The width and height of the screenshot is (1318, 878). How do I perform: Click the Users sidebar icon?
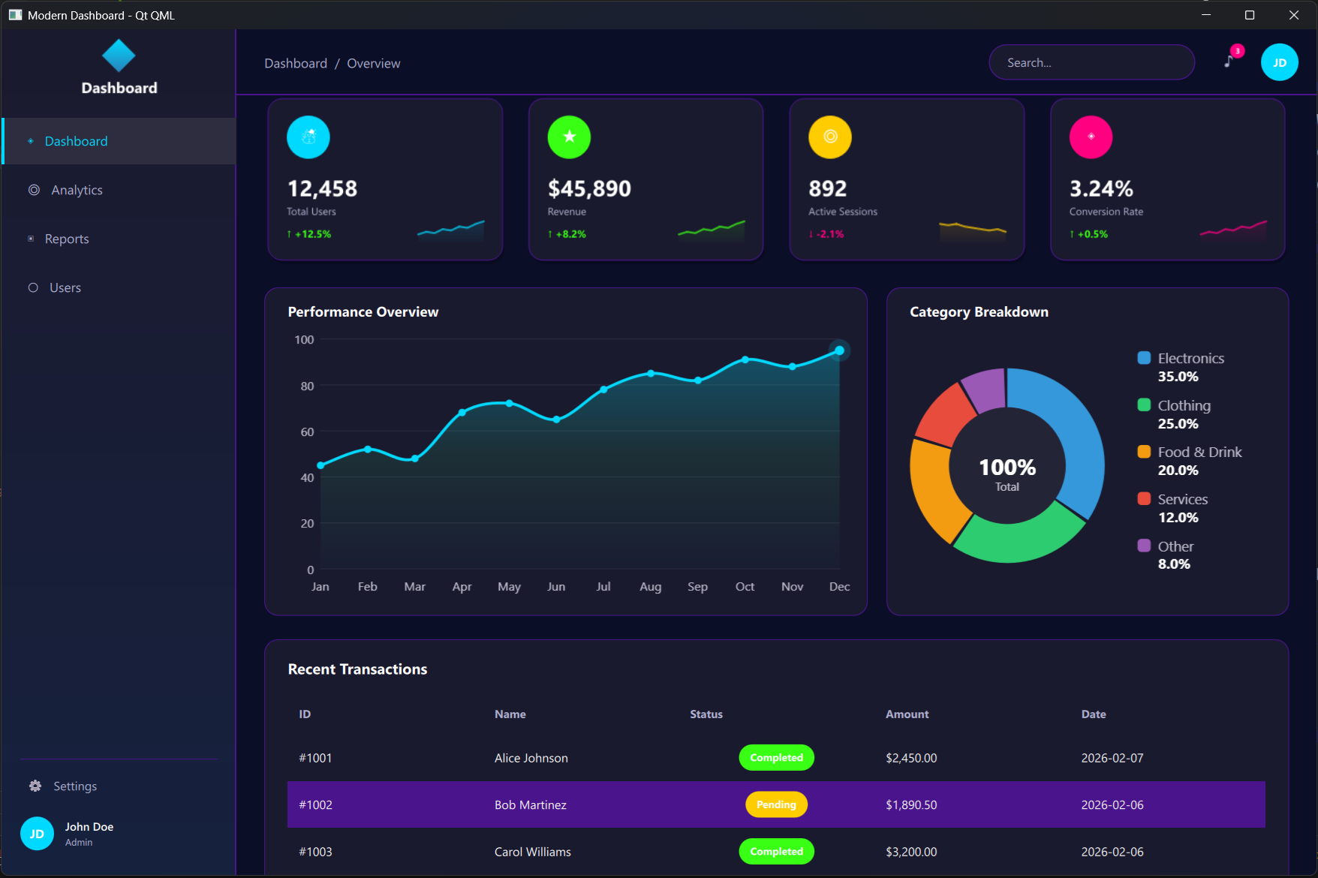tap(33, 287)
